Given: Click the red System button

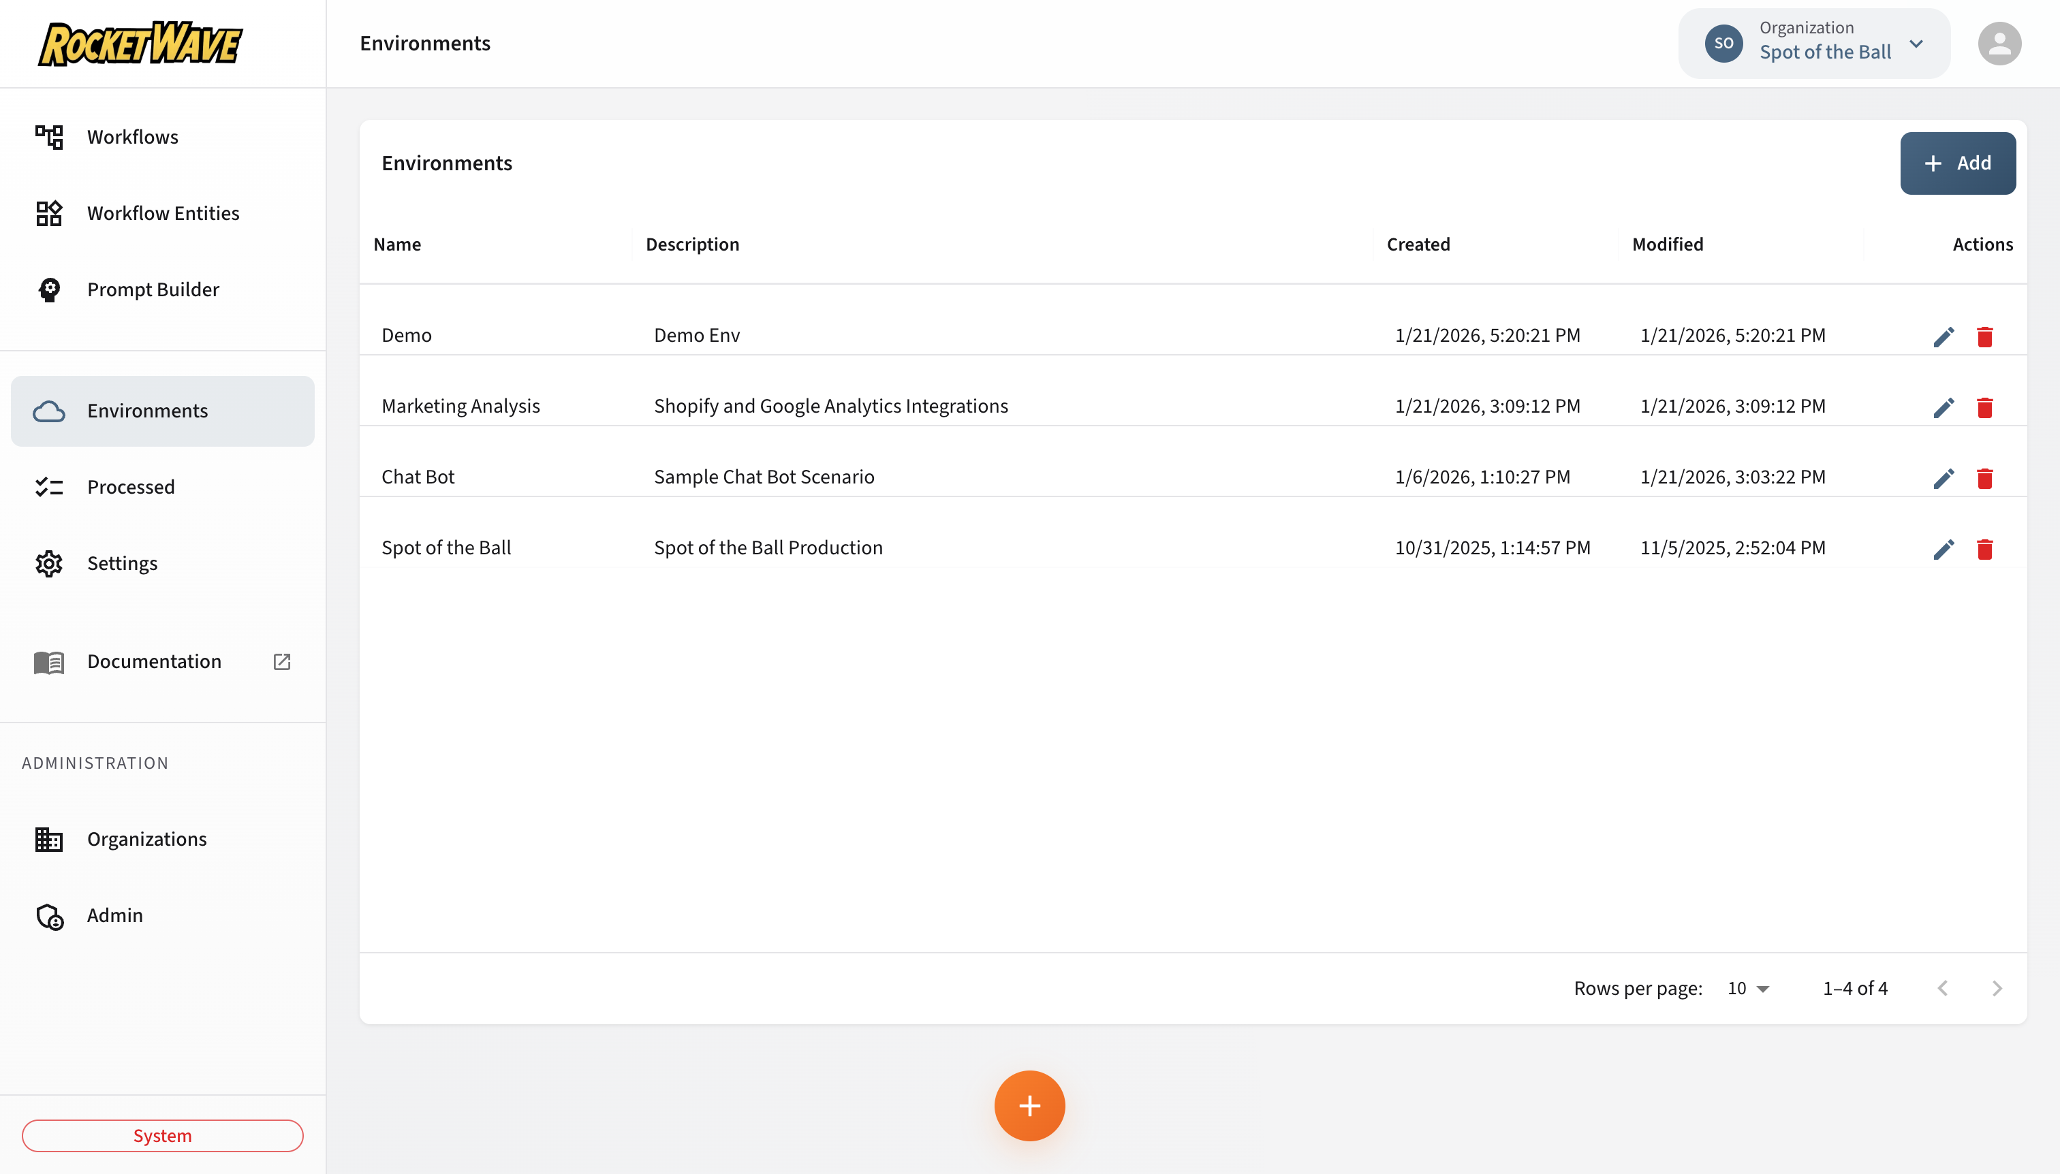Looking at the screenshot, I should (x=162, y=1135).
